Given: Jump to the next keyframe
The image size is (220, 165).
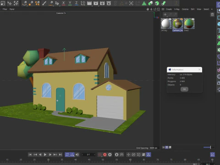Looking at the screenshot, I should 55,154.
